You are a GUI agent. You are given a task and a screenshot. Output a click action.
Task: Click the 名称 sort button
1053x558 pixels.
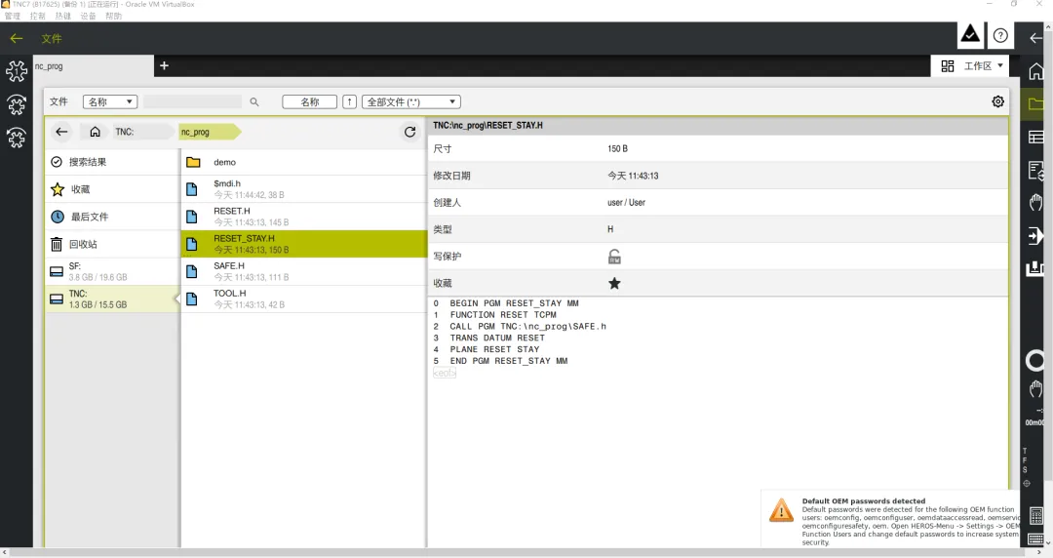pyautogui.click(x=310, y=102)
